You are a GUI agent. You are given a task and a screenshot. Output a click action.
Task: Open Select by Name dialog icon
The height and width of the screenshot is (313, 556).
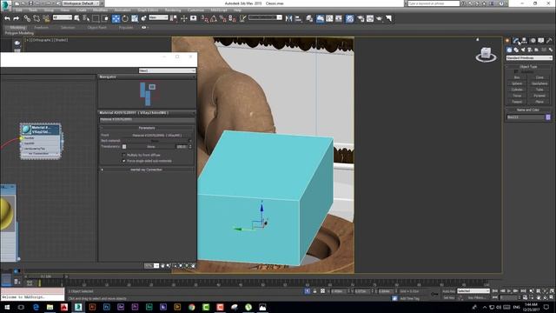[86, 18]
